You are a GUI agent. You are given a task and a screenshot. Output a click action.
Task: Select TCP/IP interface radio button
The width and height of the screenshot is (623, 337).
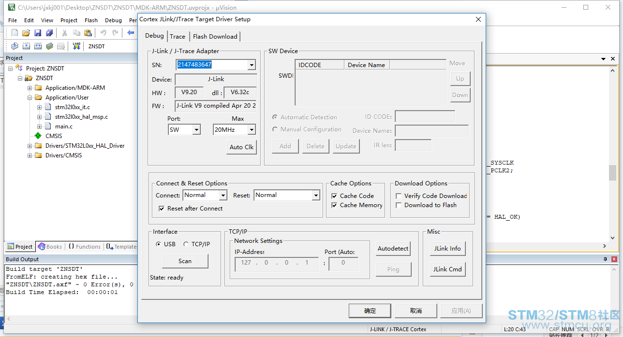coord(186,244)
